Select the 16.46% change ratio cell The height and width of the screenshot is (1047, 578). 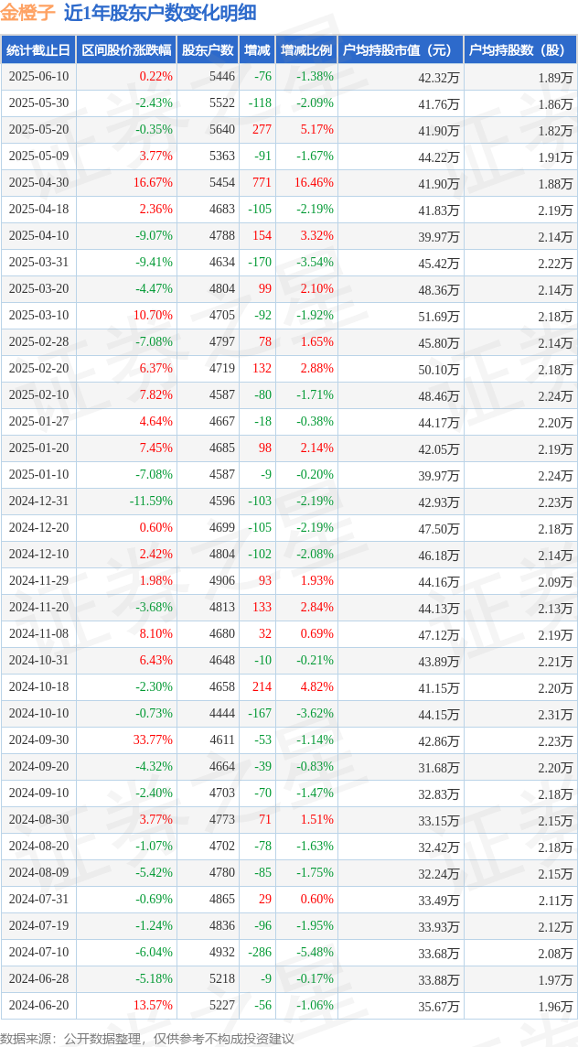[314, 183]
